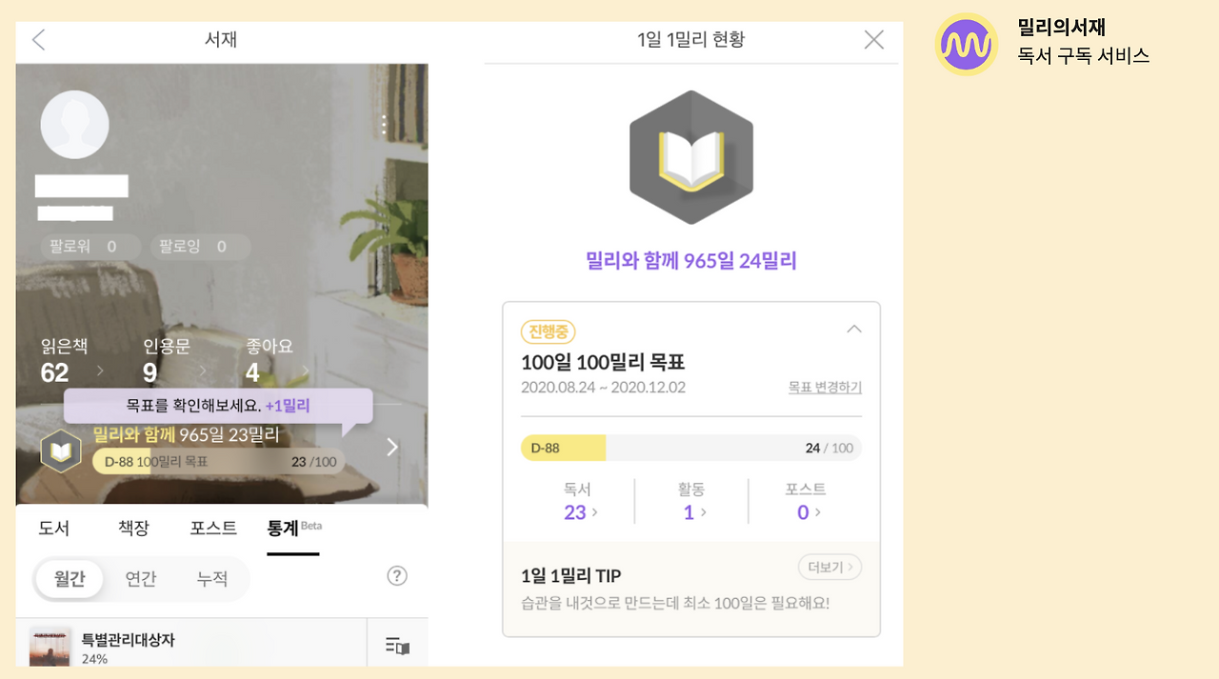Screen dimensions: 1219x679
Task: Collapse the 100일 100밀리 목표 card
Action: (854, 329)
